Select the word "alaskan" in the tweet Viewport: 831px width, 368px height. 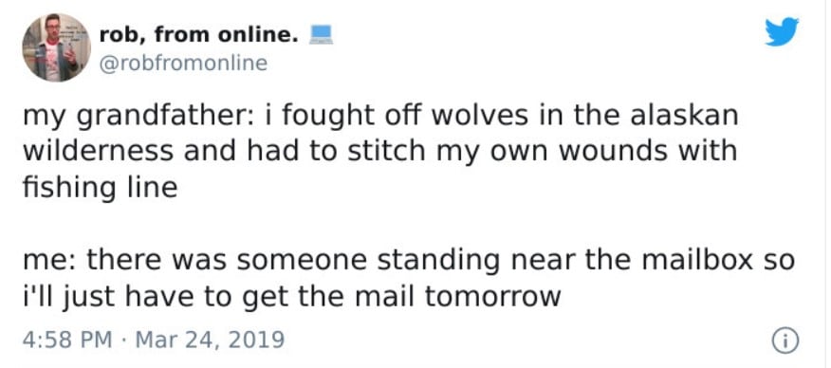[684, 117]
